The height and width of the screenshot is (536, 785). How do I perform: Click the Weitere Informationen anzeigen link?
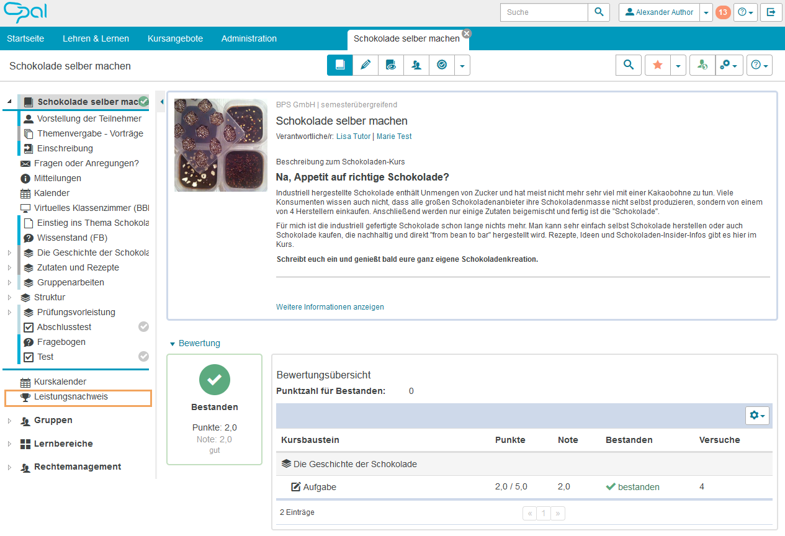tap(330, 307)
